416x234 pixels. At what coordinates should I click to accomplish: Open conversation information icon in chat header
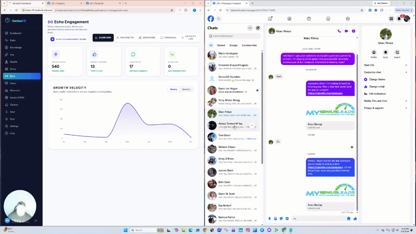tap(354, 31)
